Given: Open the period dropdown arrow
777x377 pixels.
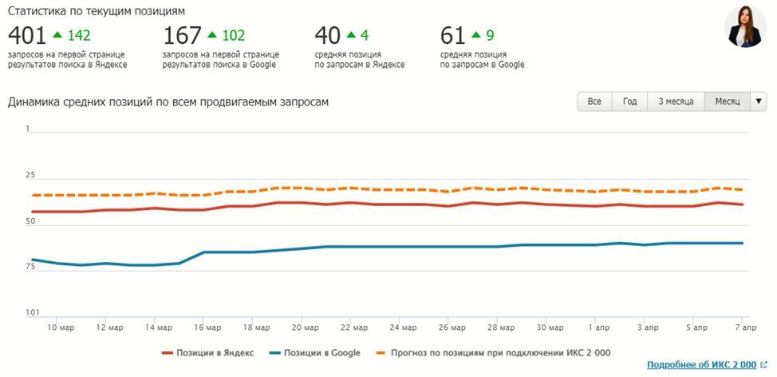Looking at the screenshot, I should point(759,101).
